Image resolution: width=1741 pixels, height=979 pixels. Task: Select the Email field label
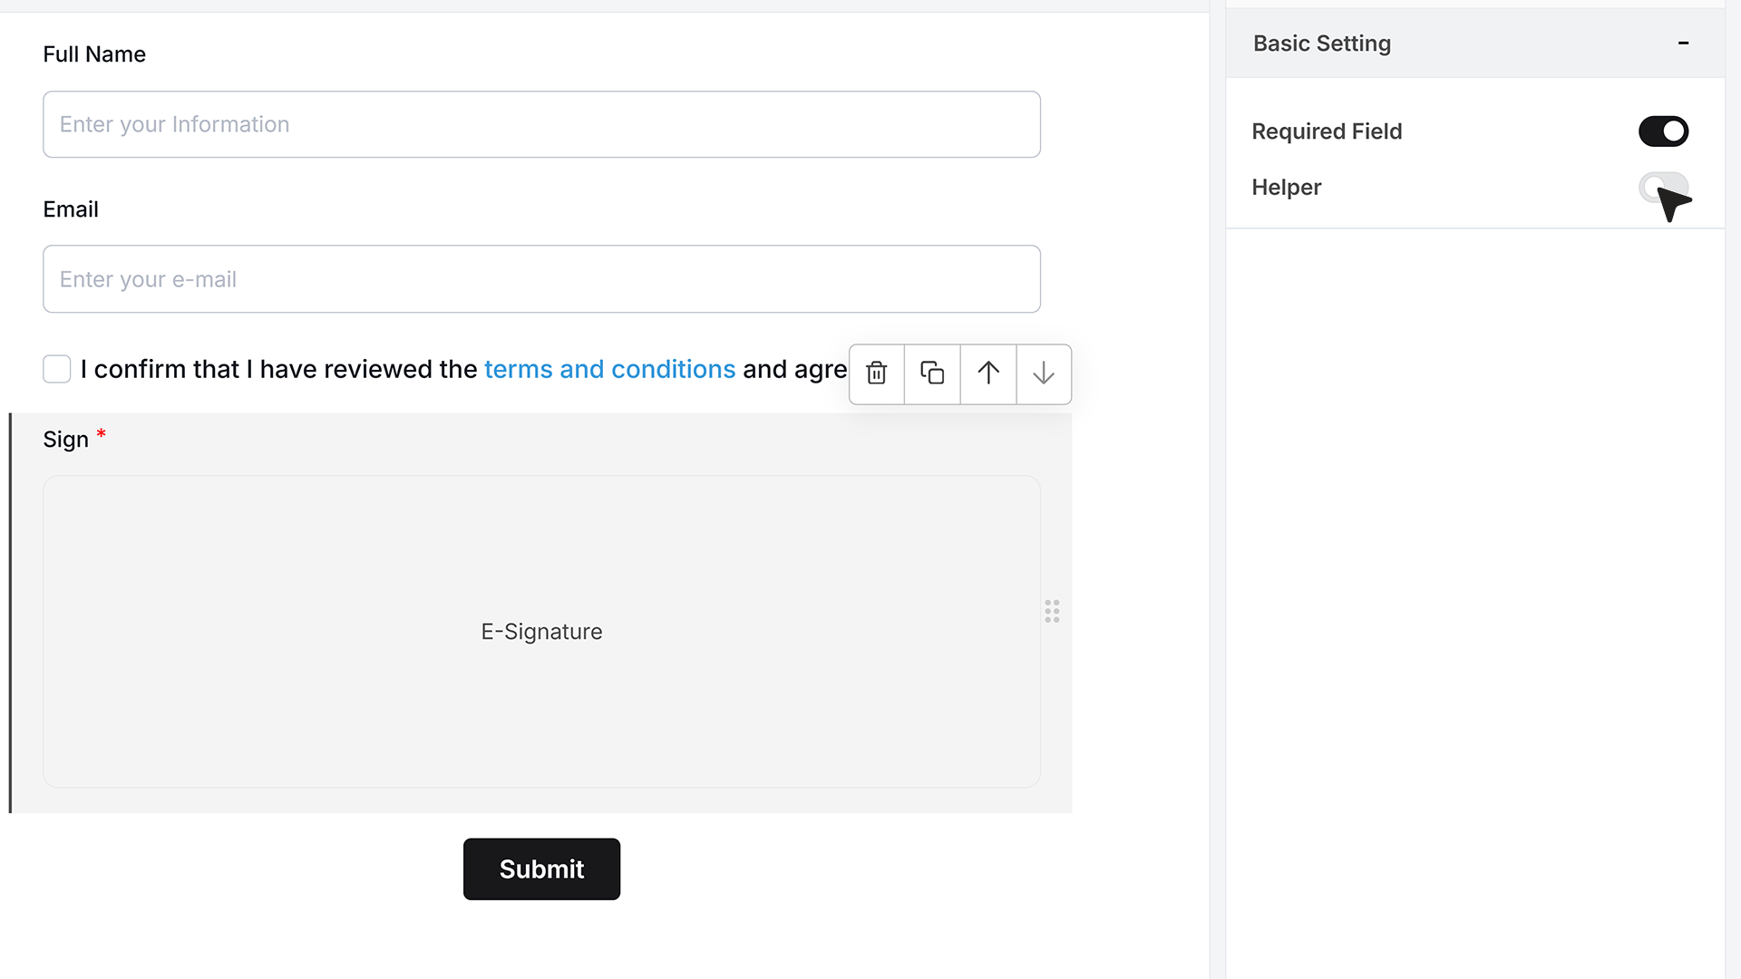click(x=71, y=209)
